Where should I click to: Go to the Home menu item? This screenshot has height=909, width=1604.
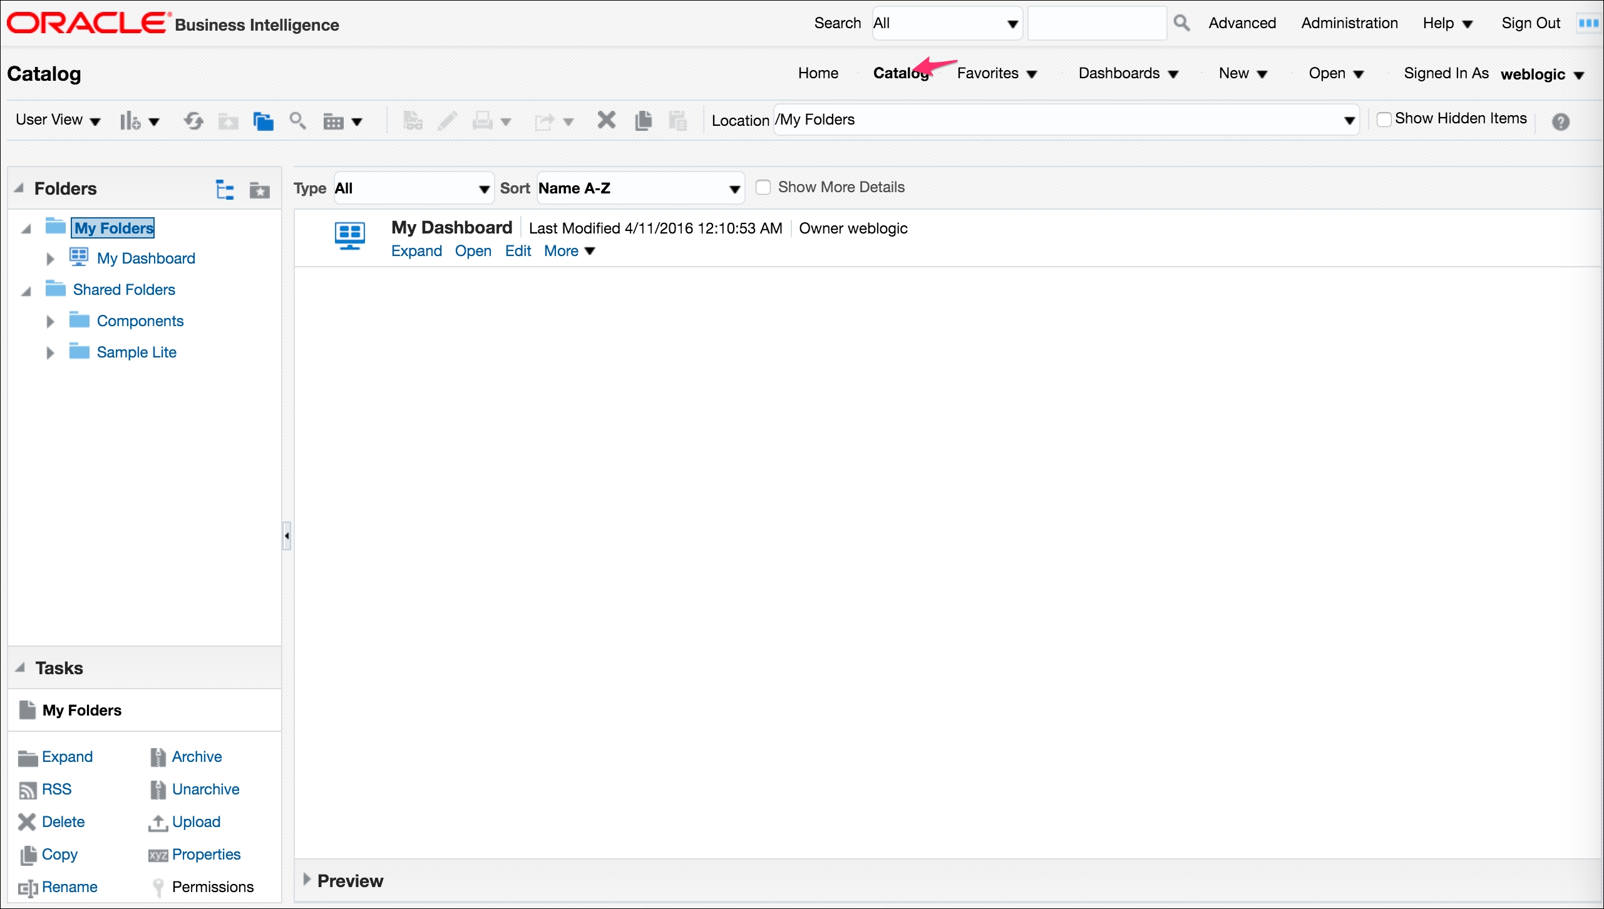tap(818, 73)
